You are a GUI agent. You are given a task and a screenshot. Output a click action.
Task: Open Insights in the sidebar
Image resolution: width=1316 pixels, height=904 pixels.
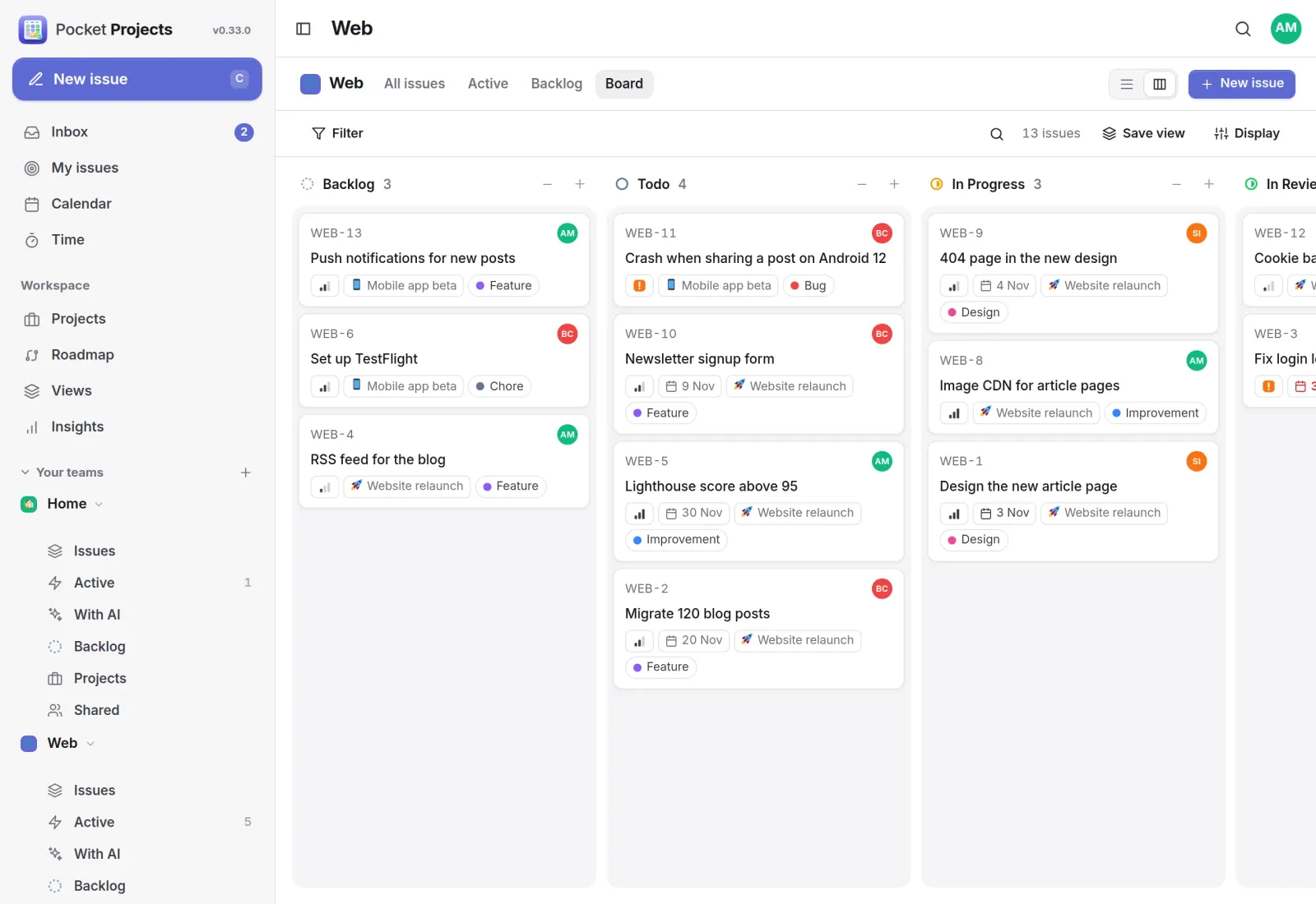pos(137,427)
